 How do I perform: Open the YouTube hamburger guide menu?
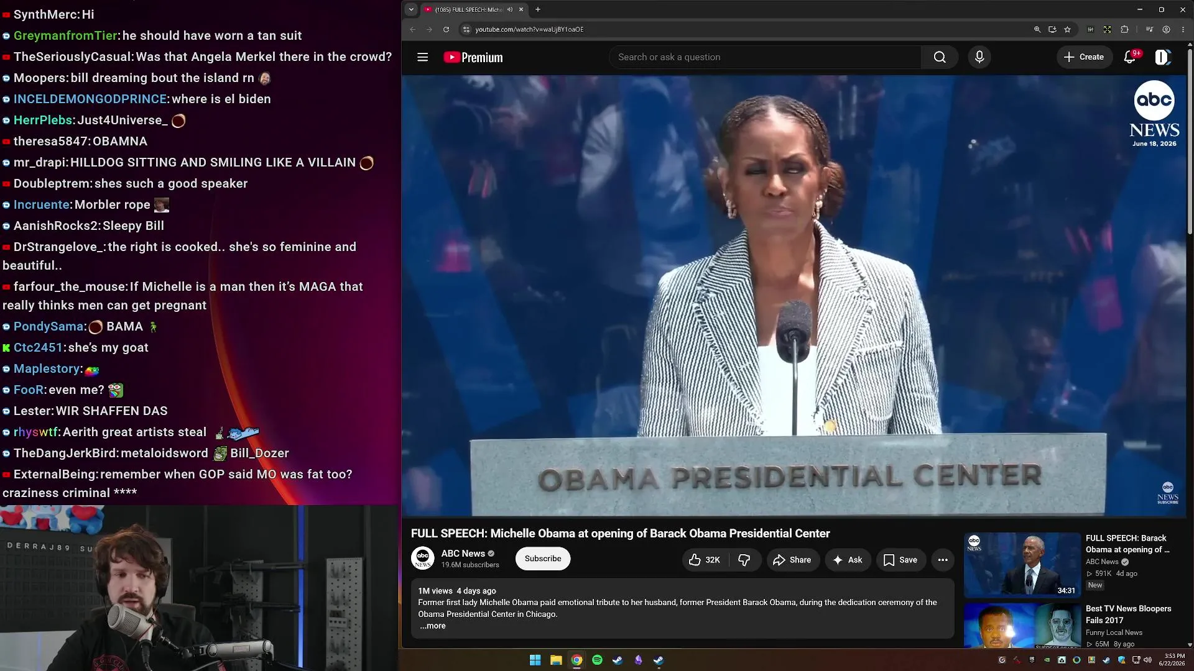pyautogui.click(x=422, y=57)
